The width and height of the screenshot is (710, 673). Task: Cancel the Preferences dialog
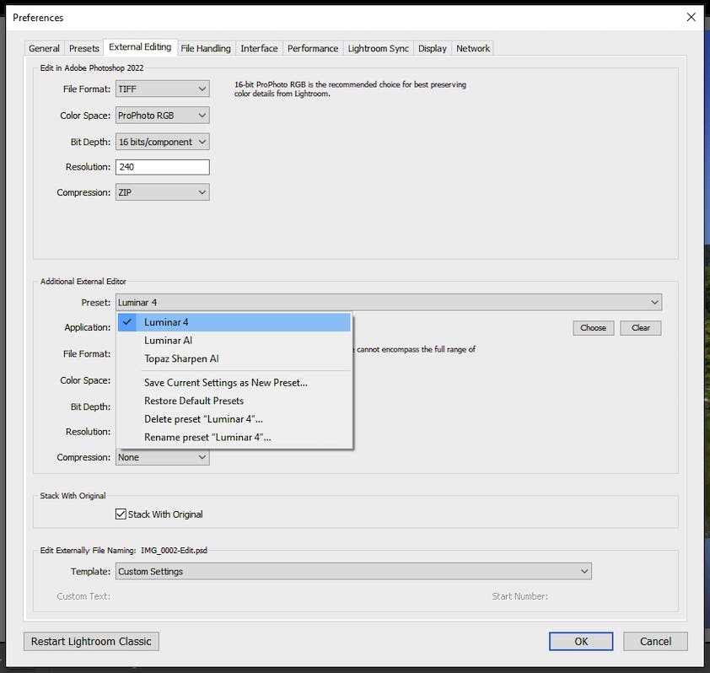point(655,641)
